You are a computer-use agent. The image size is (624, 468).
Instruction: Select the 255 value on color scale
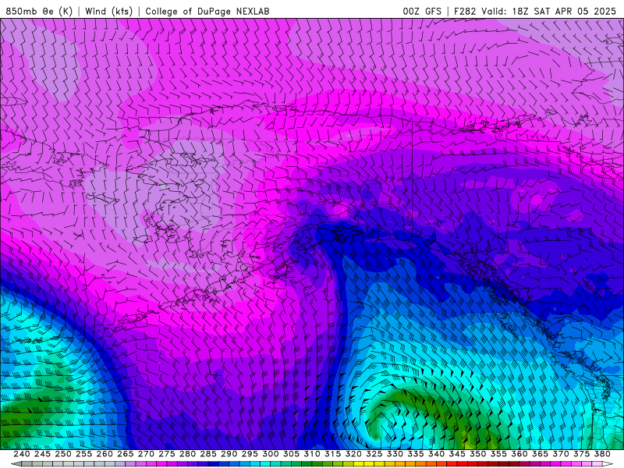pyautogui.click(x=83, y=454)
